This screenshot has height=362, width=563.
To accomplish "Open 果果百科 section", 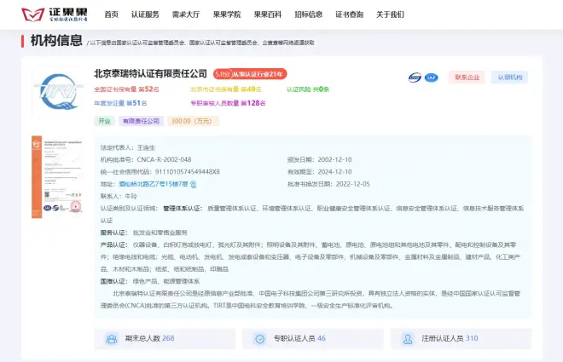I will pos(268,14).
